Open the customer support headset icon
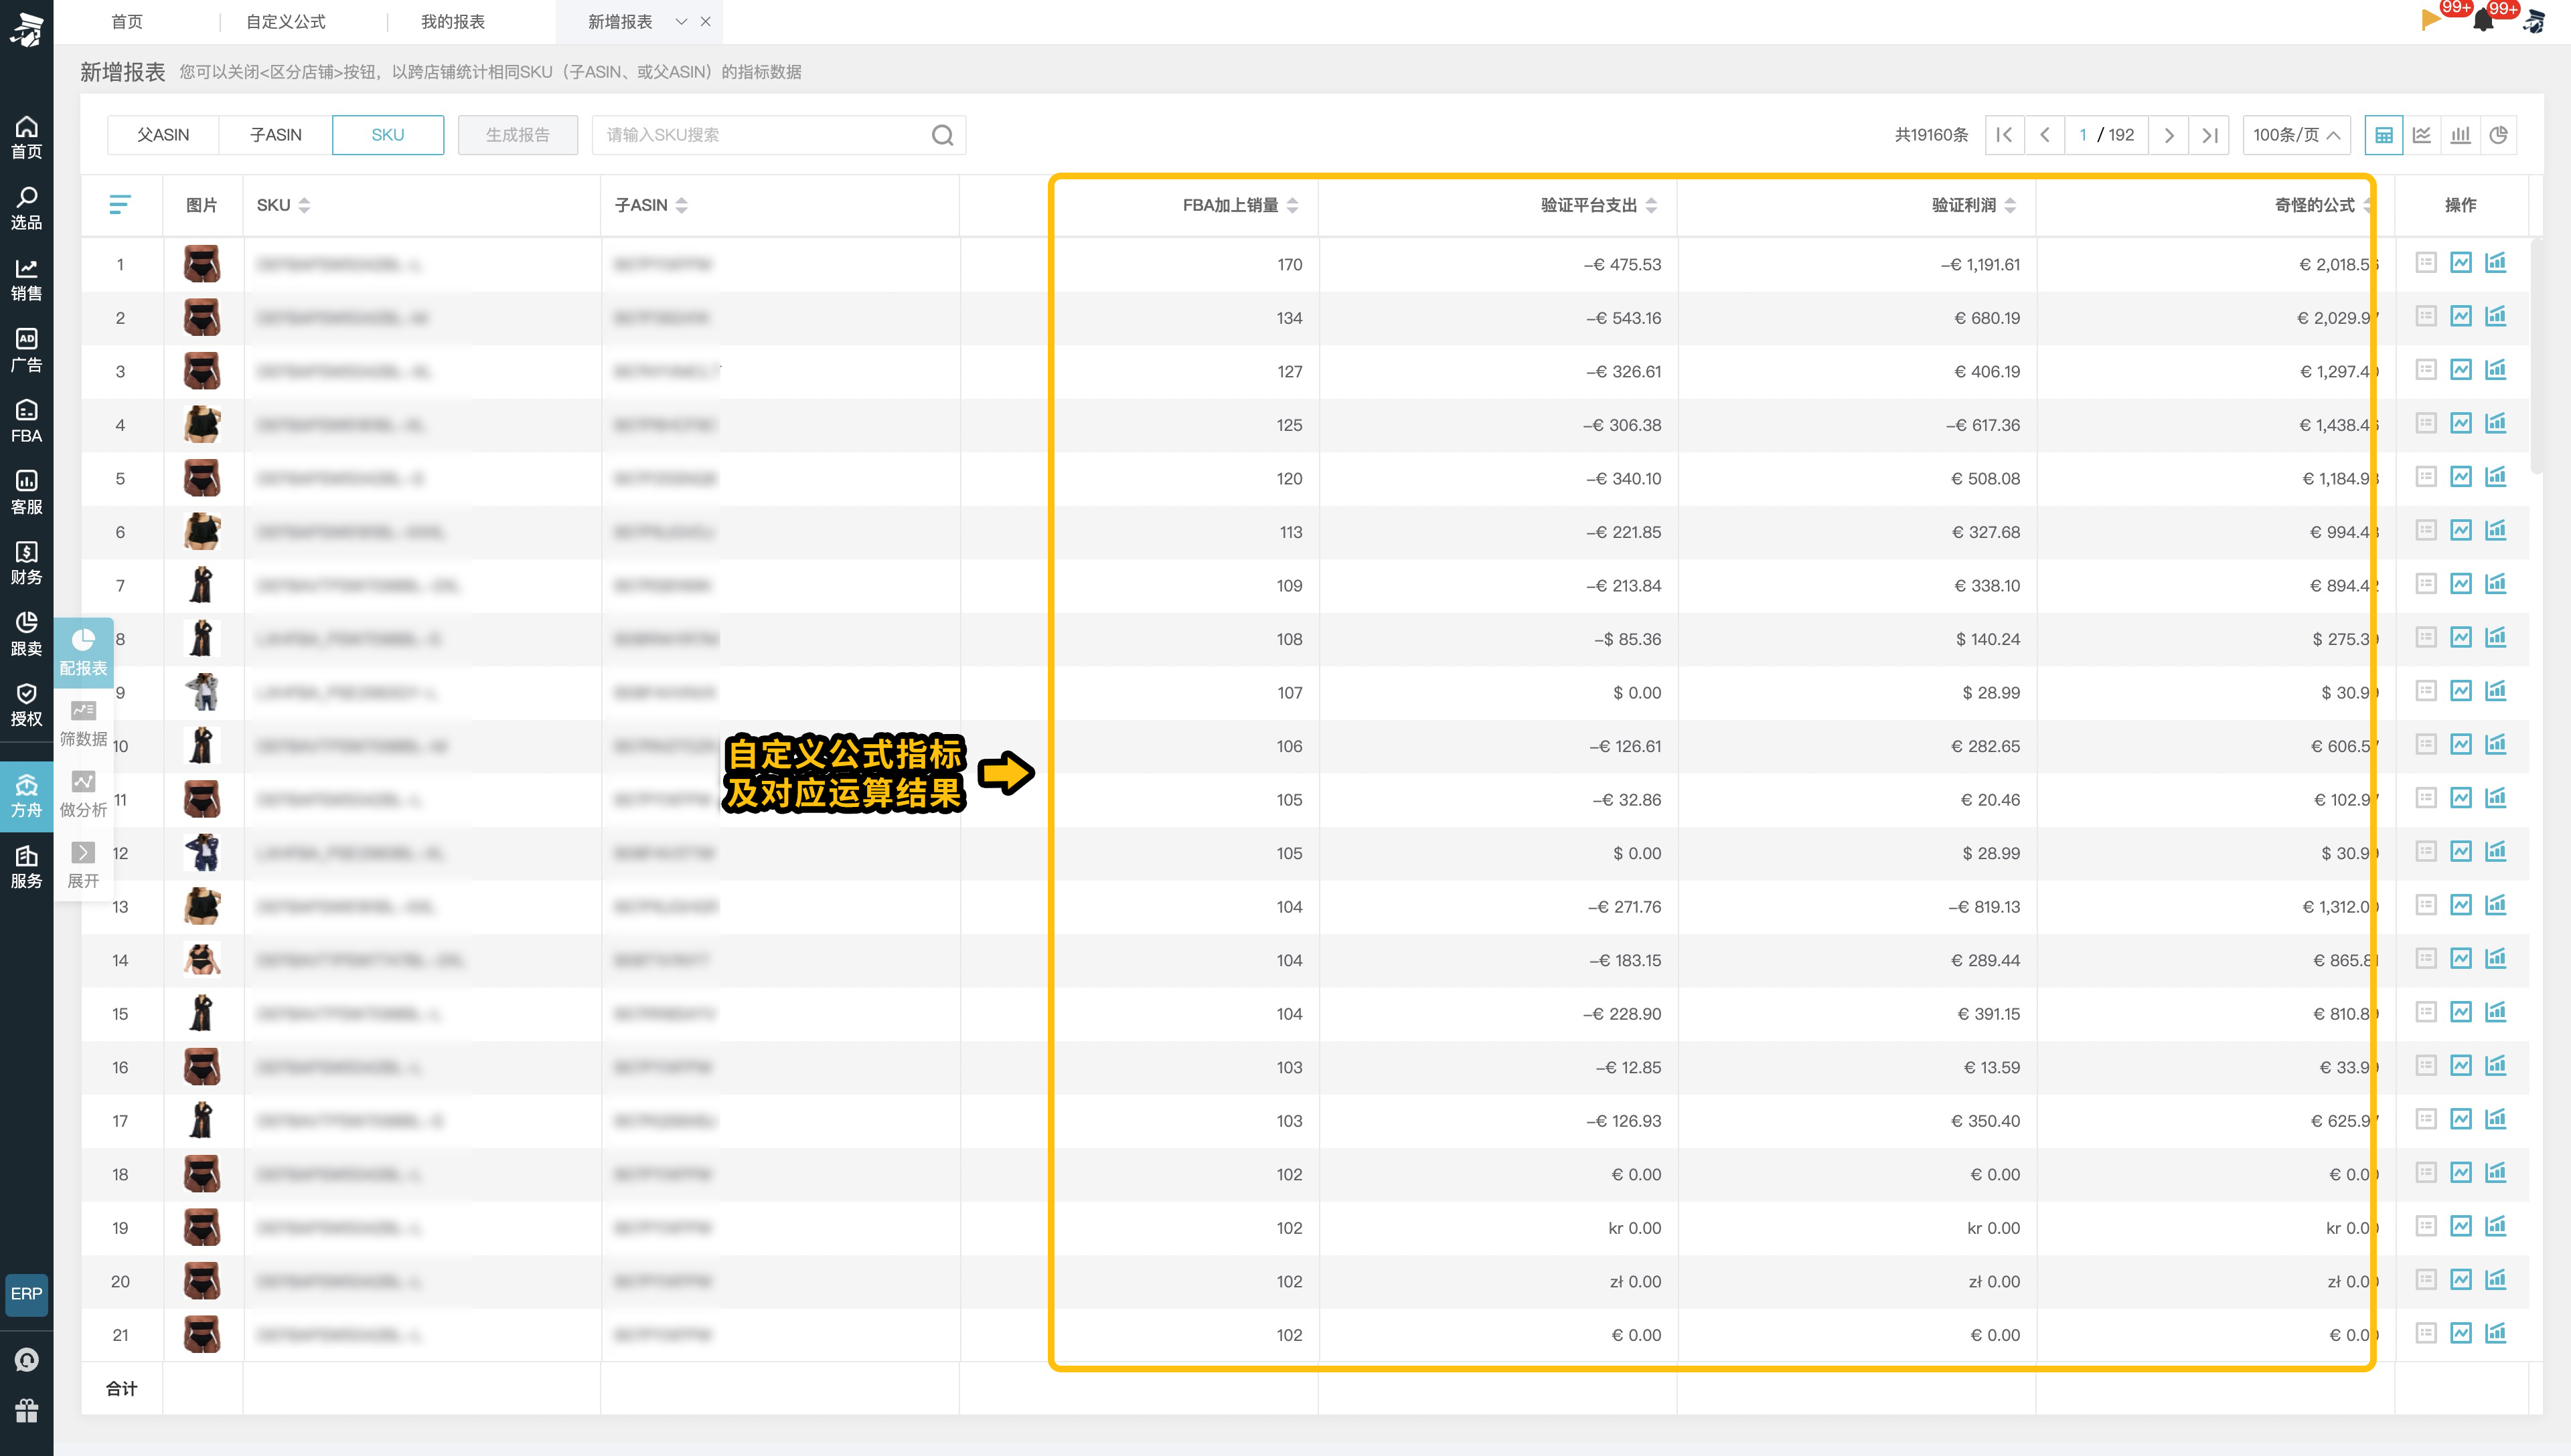The height and width of the screenshot is (1456, 2571). (27, 1360)
